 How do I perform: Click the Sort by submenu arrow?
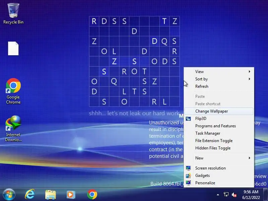tap(250, 79)
